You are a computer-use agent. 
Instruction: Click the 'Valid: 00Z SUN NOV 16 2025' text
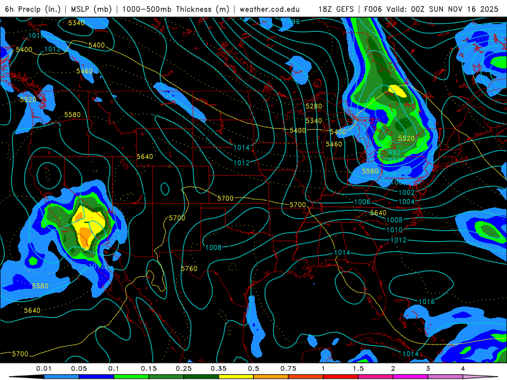pos(442,9)
